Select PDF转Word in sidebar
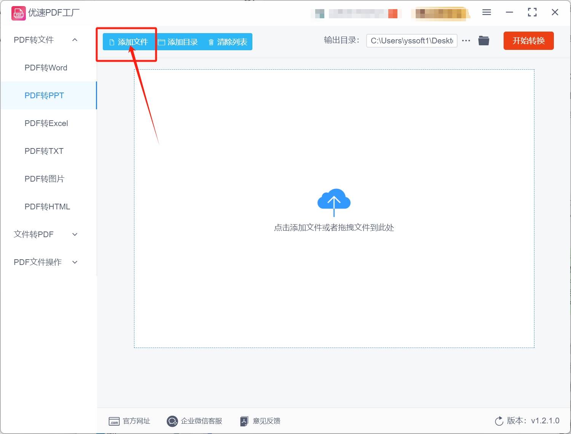 [48, 68]
